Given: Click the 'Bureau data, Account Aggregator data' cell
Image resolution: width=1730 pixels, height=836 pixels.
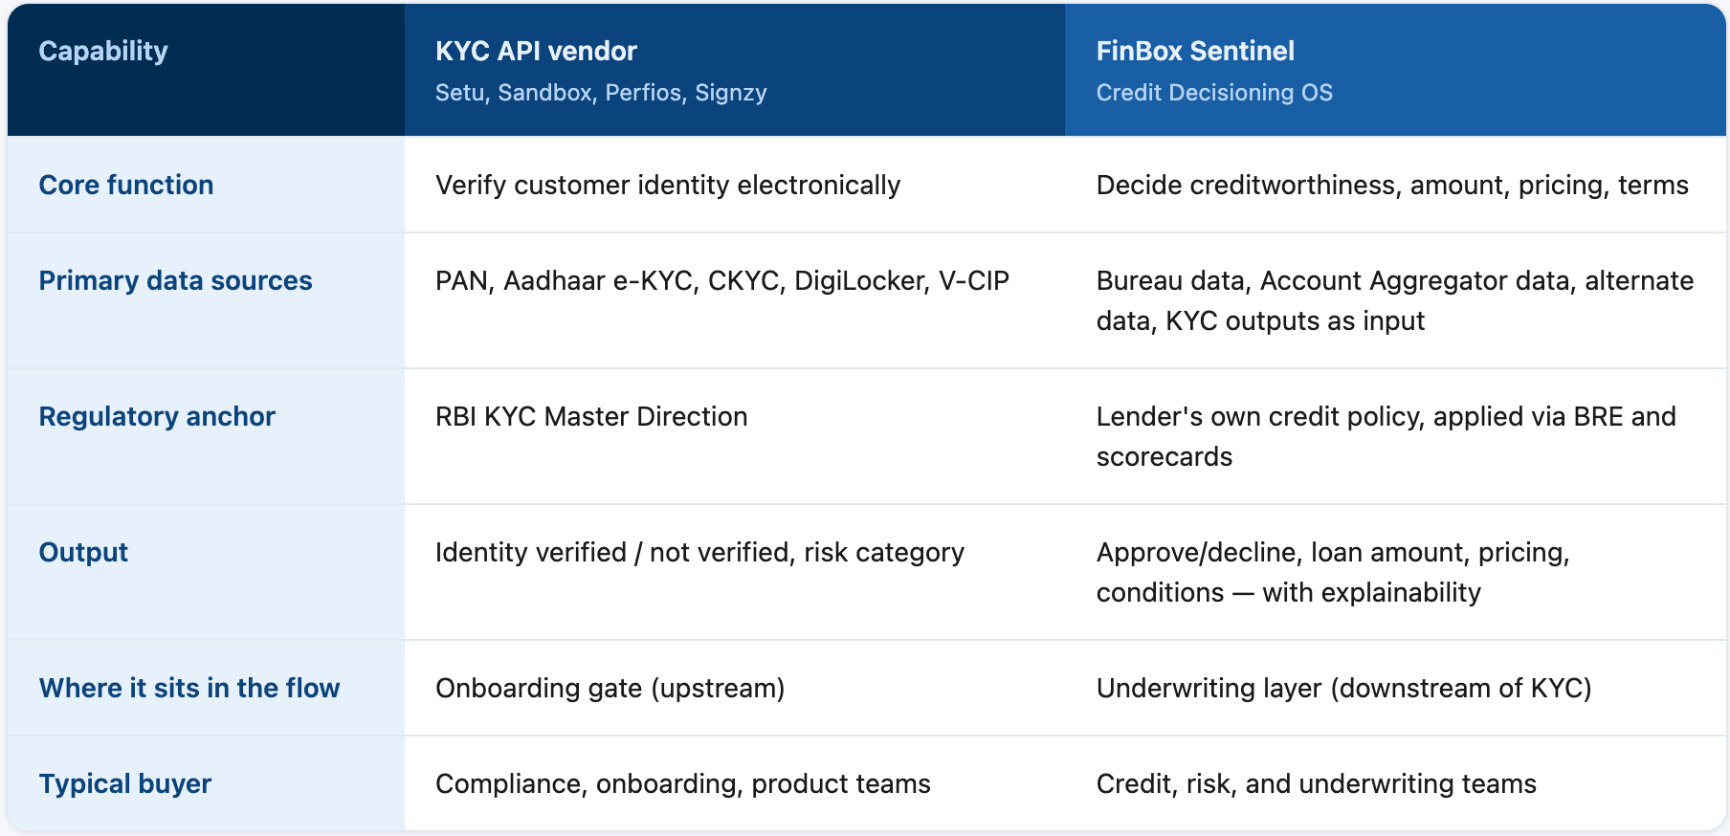Looking at the screenshot, I should 1395,300.
